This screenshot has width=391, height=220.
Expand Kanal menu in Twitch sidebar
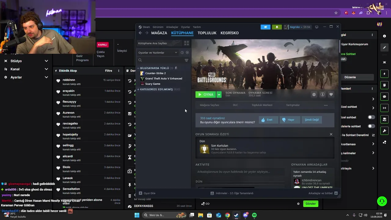click(x=46, y=69)
